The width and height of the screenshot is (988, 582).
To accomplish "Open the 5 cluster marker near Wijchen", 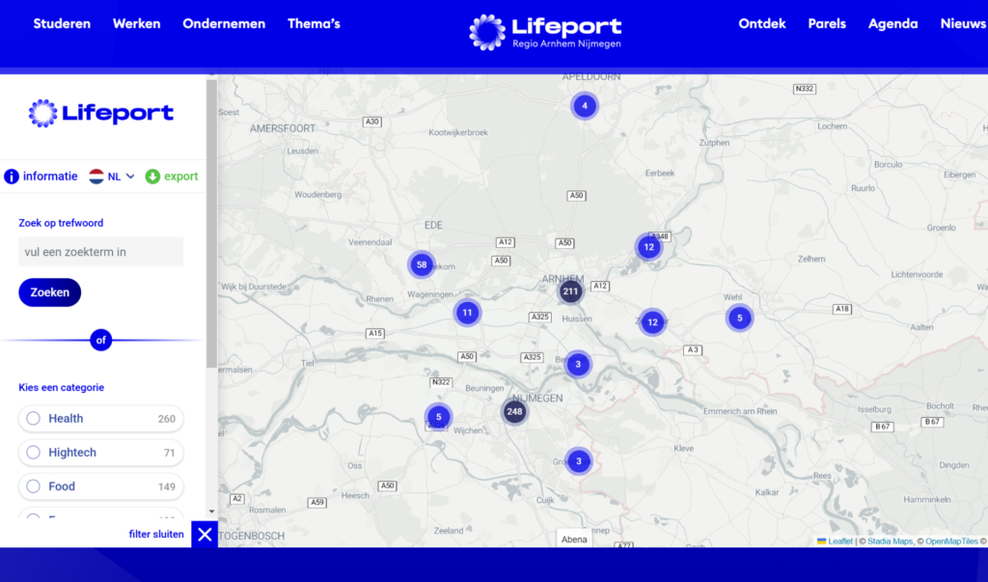I will [x=439, y=417].
